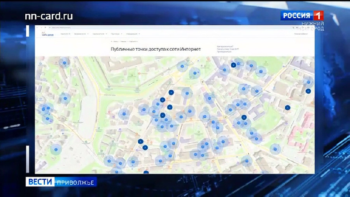Select the topmost dark blue marker on the map
This screenshot has width=350, height=197.
[x=233, y=65]
